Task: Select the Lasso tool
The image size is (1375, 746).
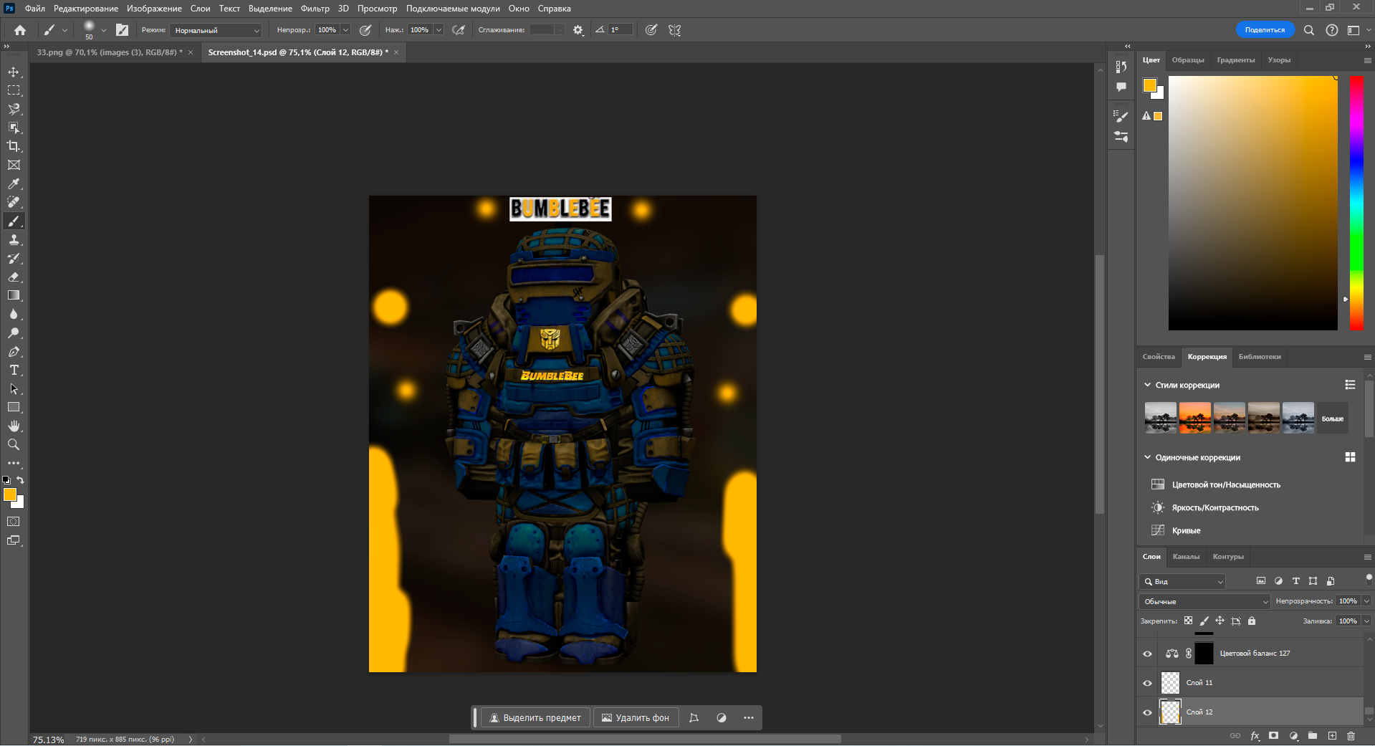Action: [14, 110]
